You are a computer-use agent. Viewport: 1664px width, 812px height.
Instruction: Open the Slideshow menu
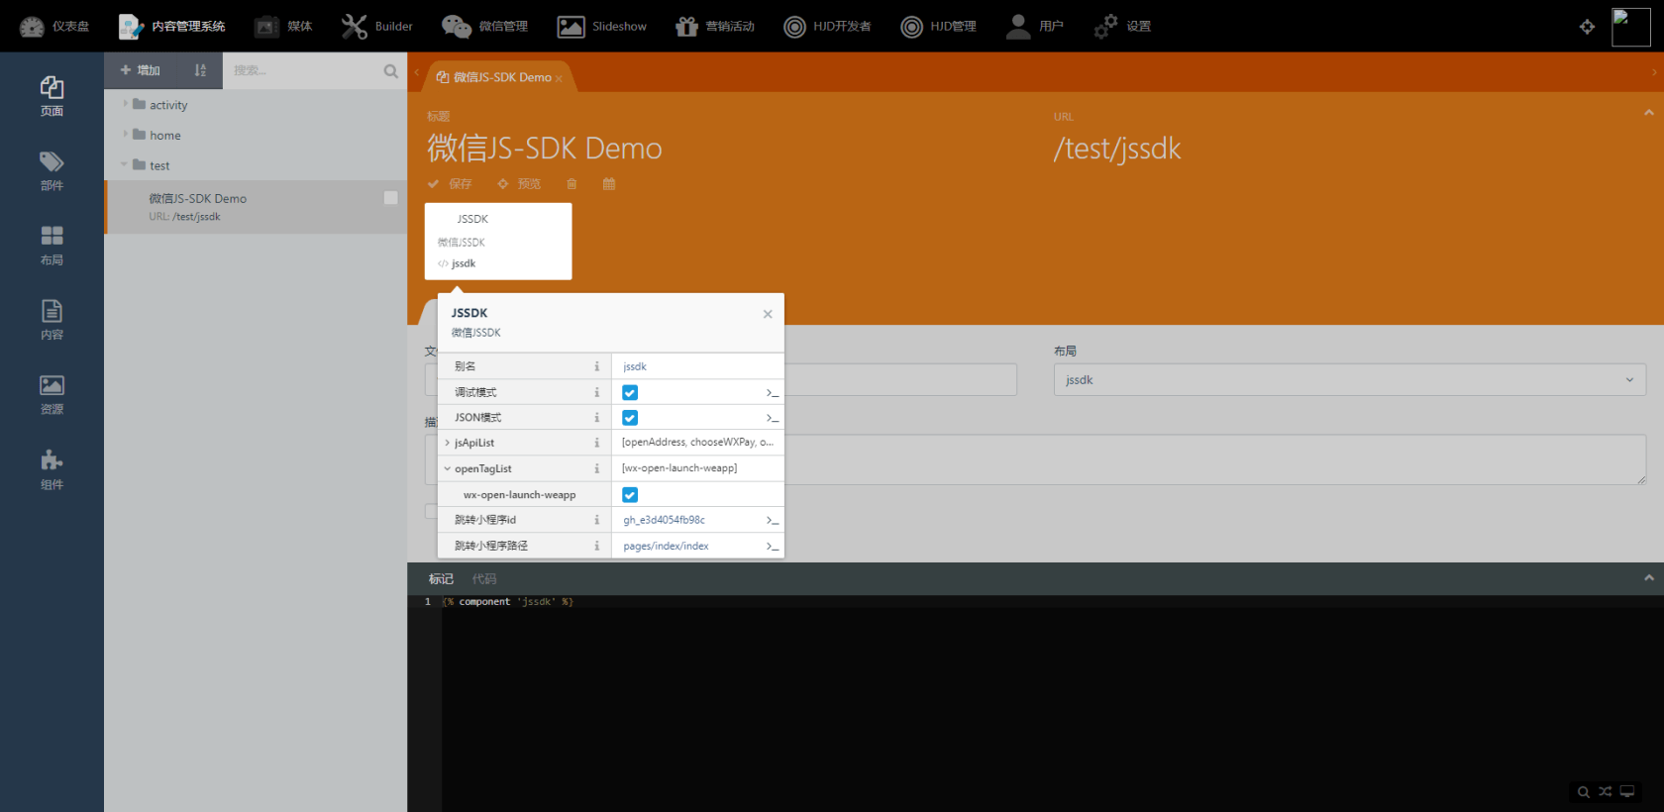[x=601, y=27]
